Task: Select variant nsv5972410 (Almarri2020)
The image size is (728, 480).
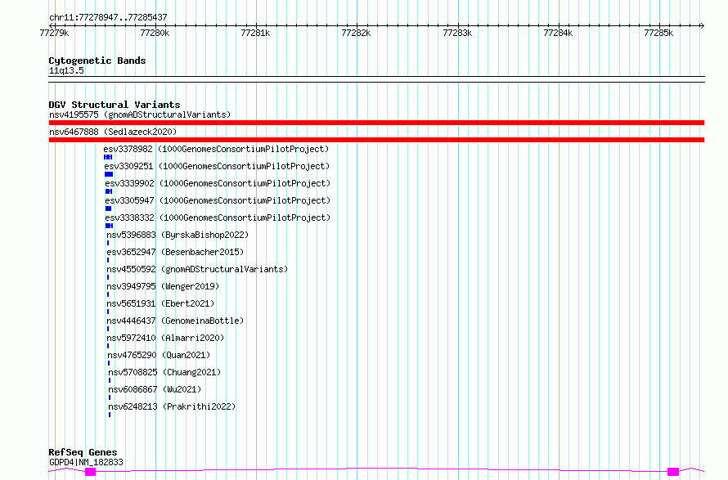Action: pyautogui.click(x=165, y=338)
